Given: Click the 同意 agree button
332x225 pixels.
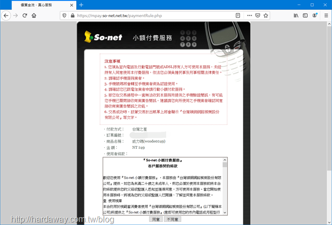Looking at the screenshot, I should tap(156, 219).
